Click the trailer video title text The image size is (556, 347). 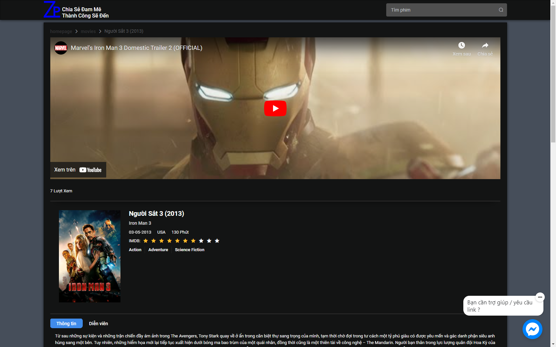point(136,48)
